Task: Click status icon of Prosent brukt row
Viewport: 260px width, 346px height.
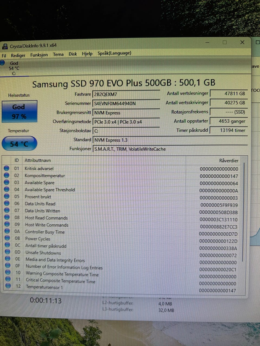Action: (x=7, y=196)
